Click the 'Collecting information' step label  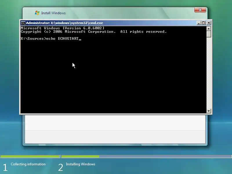tap(28, 164)
